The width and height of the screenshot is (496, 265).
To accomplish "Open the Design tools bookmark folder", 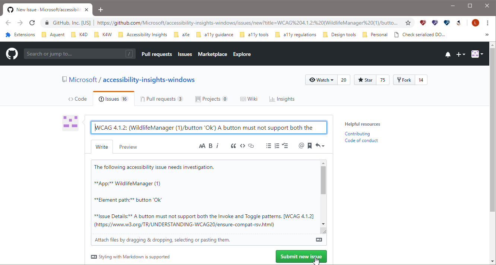I will (339, 35).
